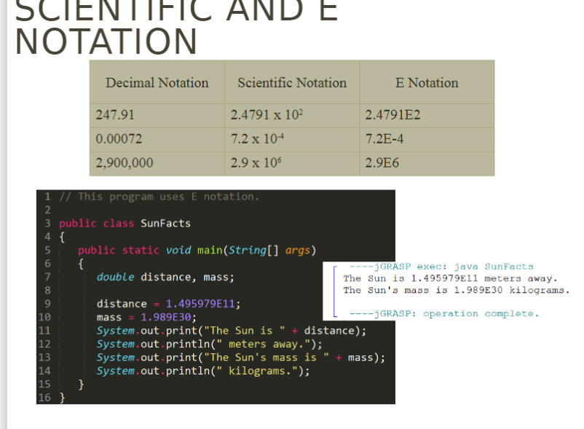Select the "Scientific Notation" table header
This screenshot has width=584, height=429.
pos(292,82)
